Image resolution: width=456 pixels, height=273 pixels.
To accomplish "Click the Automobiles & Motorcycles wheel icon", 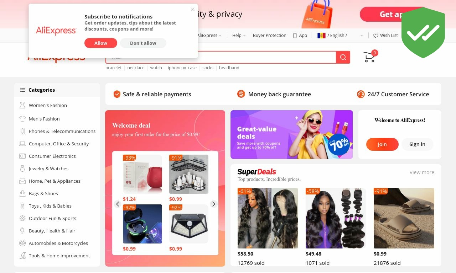I will click(x=22, y=243).
